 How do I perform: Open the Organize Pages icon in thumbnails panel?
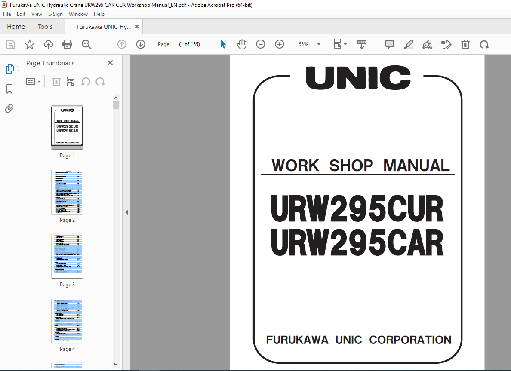[x=71, y=81]
